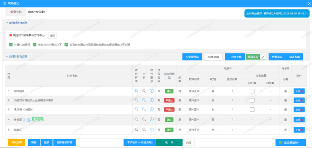Open 结果说明
This screenshot has width=312, height=148.
pyautogui.click(x=214, y=57)
